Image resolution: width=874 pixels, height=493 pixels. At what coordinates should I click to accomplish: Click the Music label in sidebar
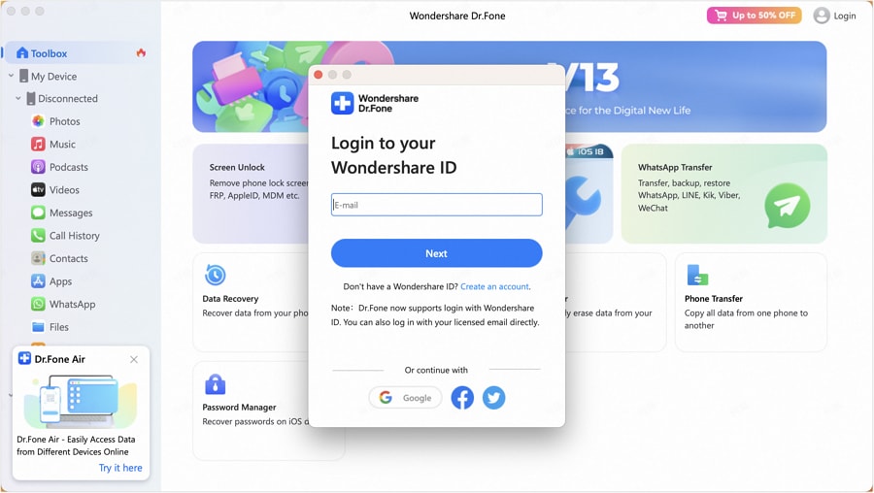tap(62, 145)
